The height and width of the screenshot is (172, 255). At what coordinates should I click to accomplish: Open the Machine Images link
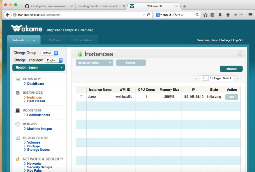(40, 129)
